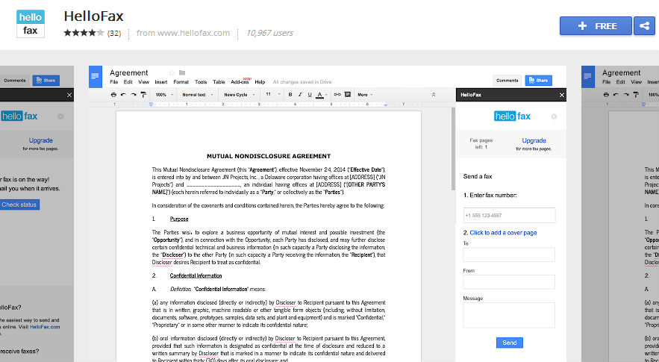Open the HelloFax.com link in the dimmed sidebar
659x362 pixels.
(45, 327)
